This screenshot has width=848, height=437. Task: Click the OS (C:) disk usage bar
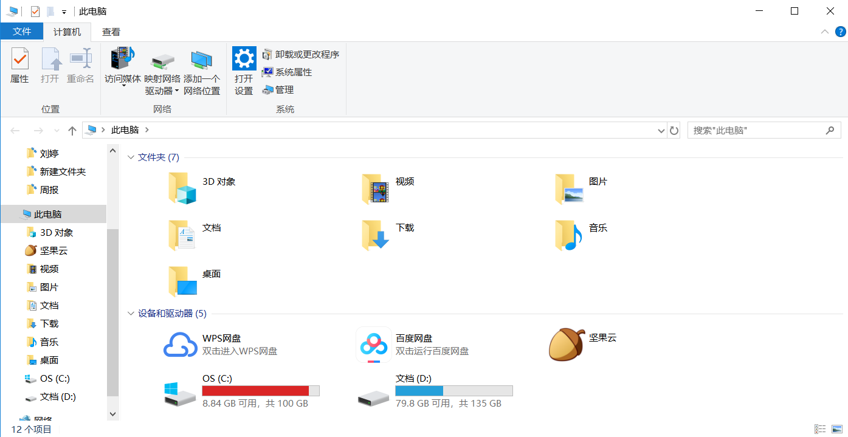pos(260,390)
